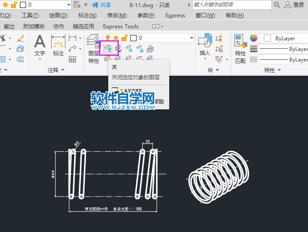Screen dimensions: 308x232
Task: Click the 标注 dimension tool
Action: click(x=58, y=46)
